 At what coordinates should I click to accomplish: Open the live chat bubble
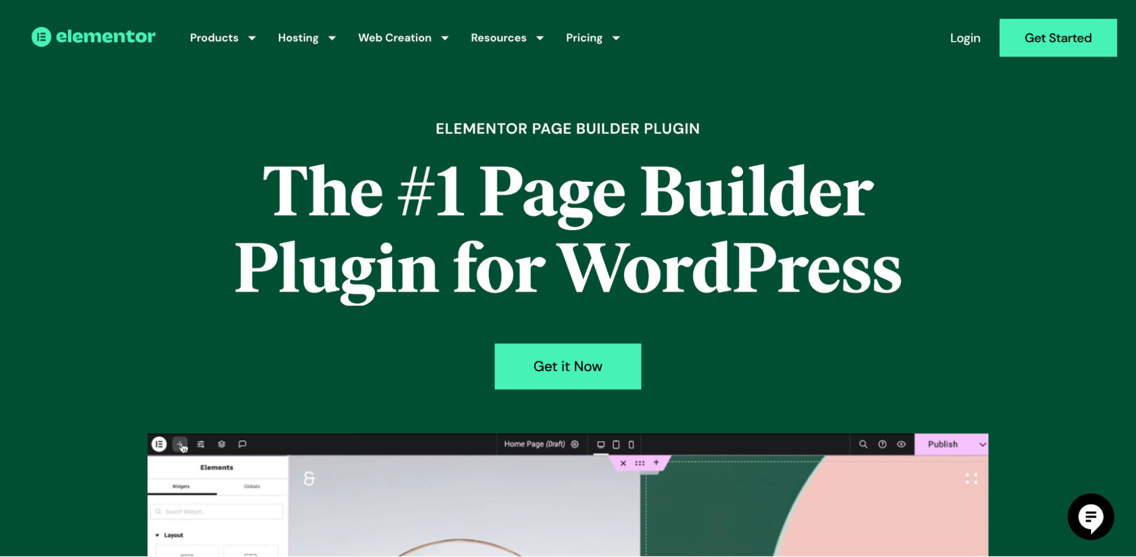click(1091, 517)
